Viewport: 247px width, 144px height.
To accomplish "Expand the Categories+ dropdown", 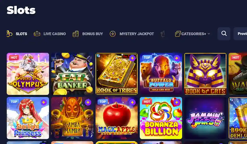I will point(193,34).
